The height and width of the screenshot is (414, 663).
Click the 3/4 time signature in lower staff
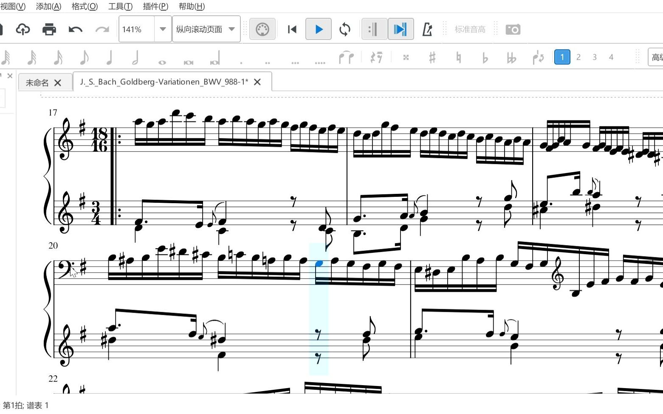pos(96,213)
